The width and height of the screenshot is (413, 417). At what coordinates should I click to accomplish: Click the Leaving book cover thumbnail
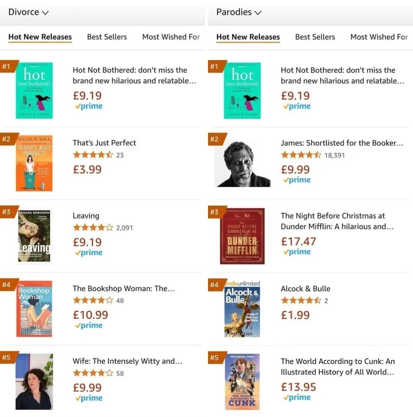[x=34, y=236]
